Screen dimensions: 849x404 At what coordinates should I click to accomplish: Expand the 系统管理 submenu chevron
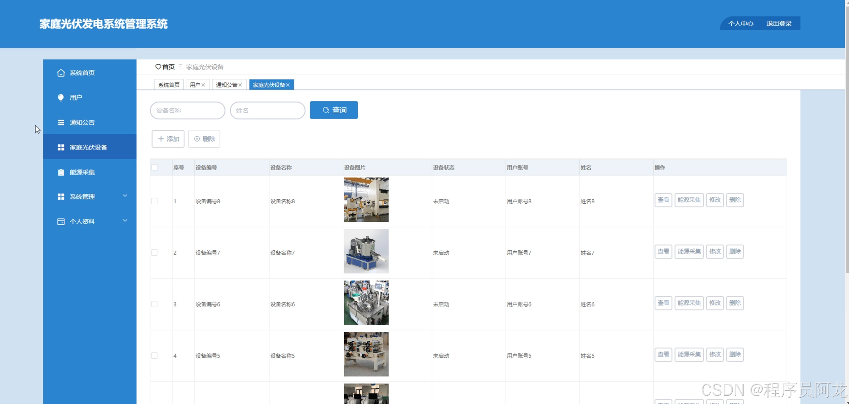125,196
